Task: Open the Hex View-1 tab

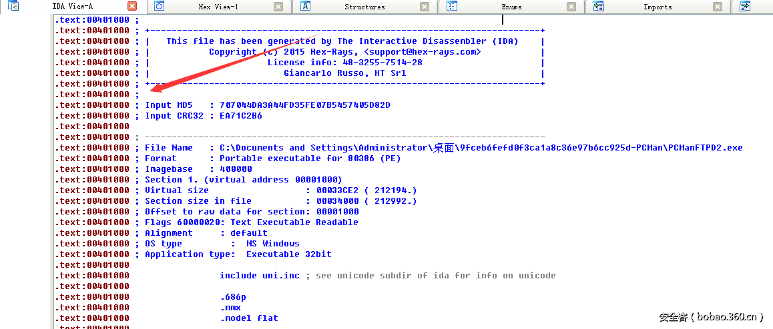Action: (218, 7)
